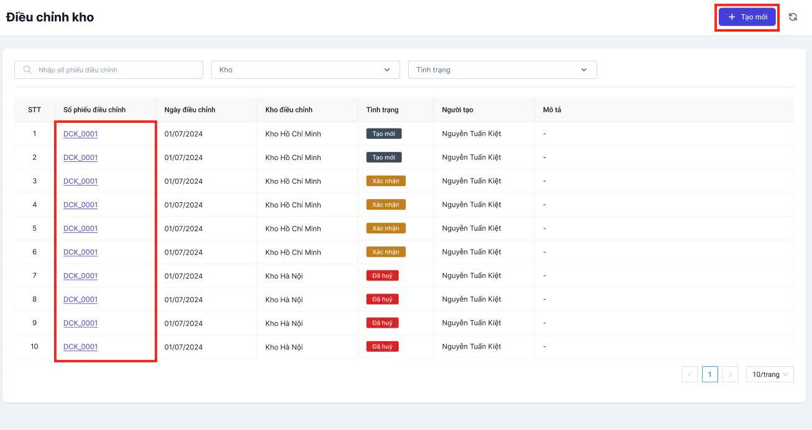812x430 pixels.
Task: Click the plus icon in Tạo mới button
Action: pos(732,17)
